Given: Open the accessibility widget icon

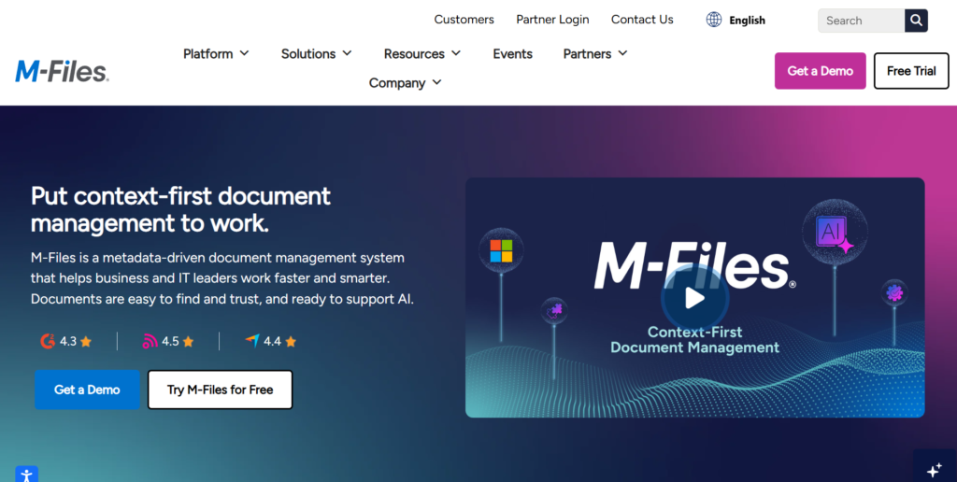Looking at the screenshot, I should coord(26,475).
